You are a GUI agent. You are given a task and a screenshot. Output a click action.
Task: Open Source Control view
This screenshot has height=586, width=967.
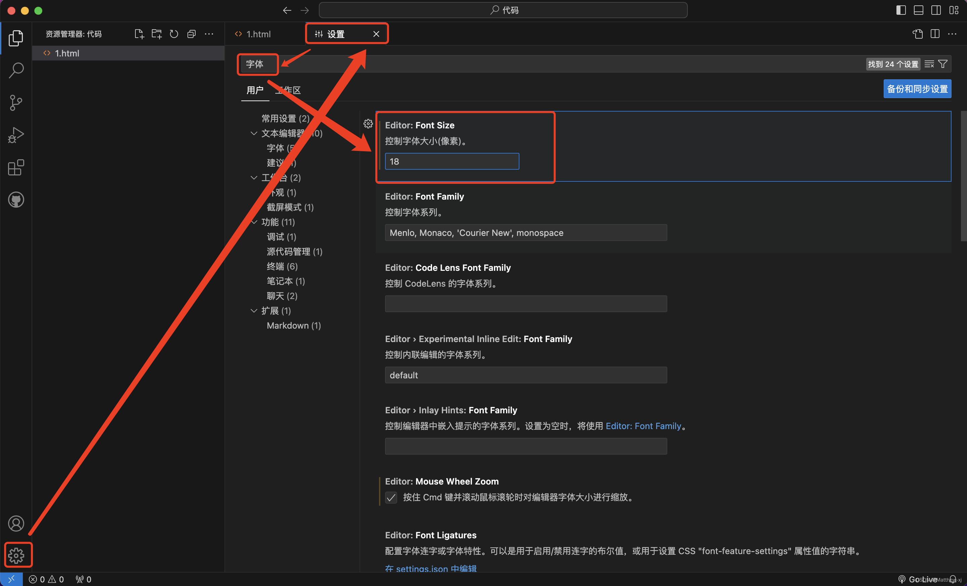coord(16,103)
